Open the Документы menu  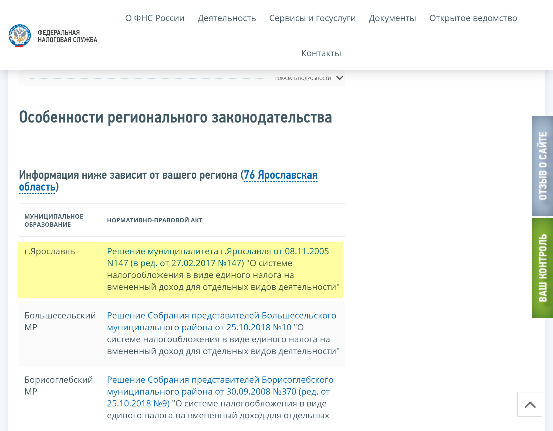point(392,18)
